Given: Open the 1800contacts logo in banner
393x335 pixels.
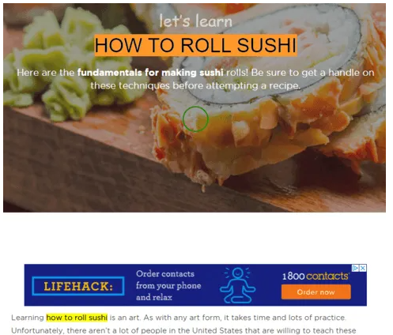Looking at the screenshot, I should (316, 276).
